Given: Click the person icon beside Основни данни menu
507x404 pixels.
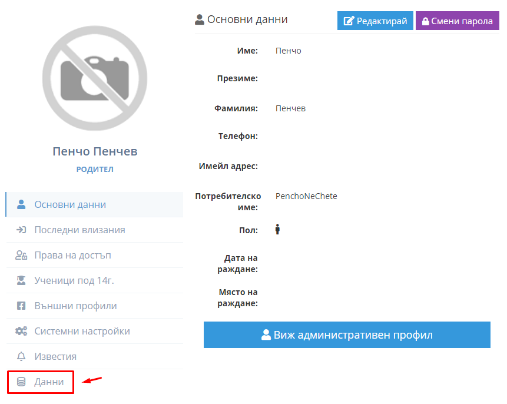Looking at the screenshot, I should pos(21,204).
